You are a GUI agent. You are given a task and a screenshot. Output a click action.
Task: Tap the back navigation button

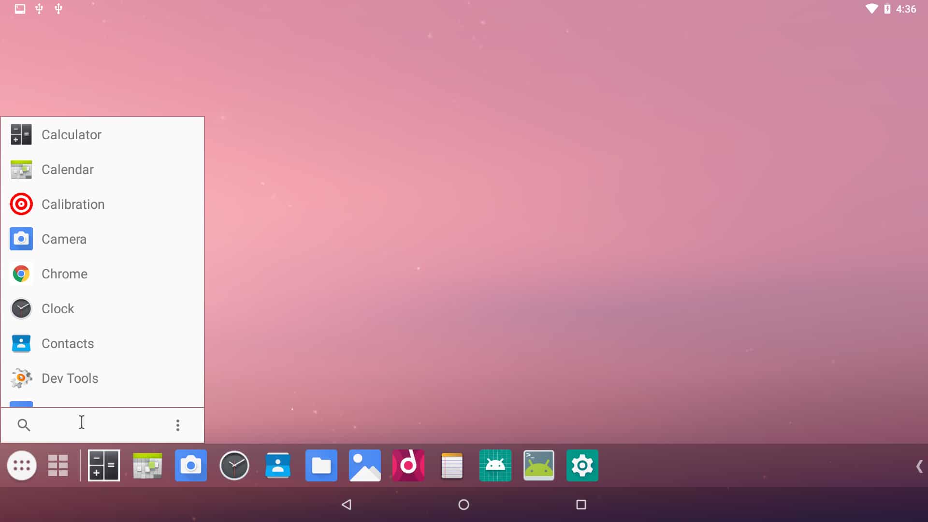click(x=348, y=504)
